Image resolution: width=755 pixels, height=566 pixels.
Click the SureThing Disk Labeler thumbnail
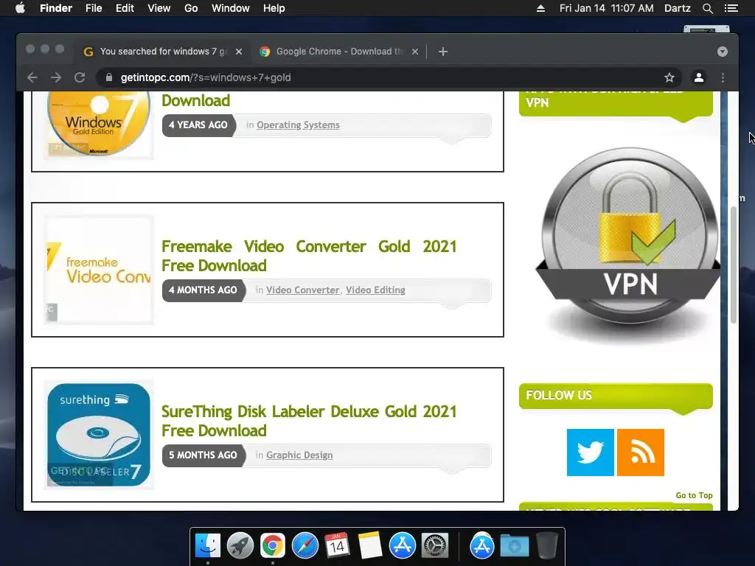point(99,435)
